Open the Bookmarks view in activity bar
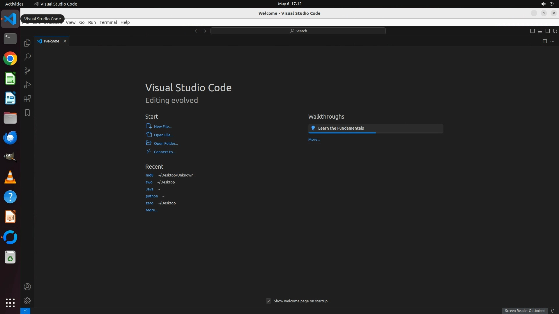 27,113
